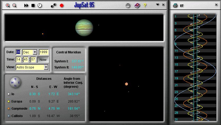221x125 pixels.
Task: Select the Ganymede row label
Action: click(x=19, y=109)
